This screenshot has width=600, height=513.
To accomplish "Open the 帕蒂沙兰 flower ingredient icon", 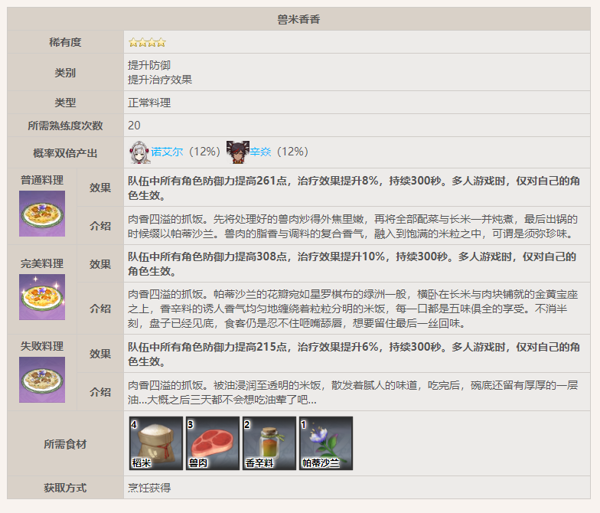I will tap(325, 443).
